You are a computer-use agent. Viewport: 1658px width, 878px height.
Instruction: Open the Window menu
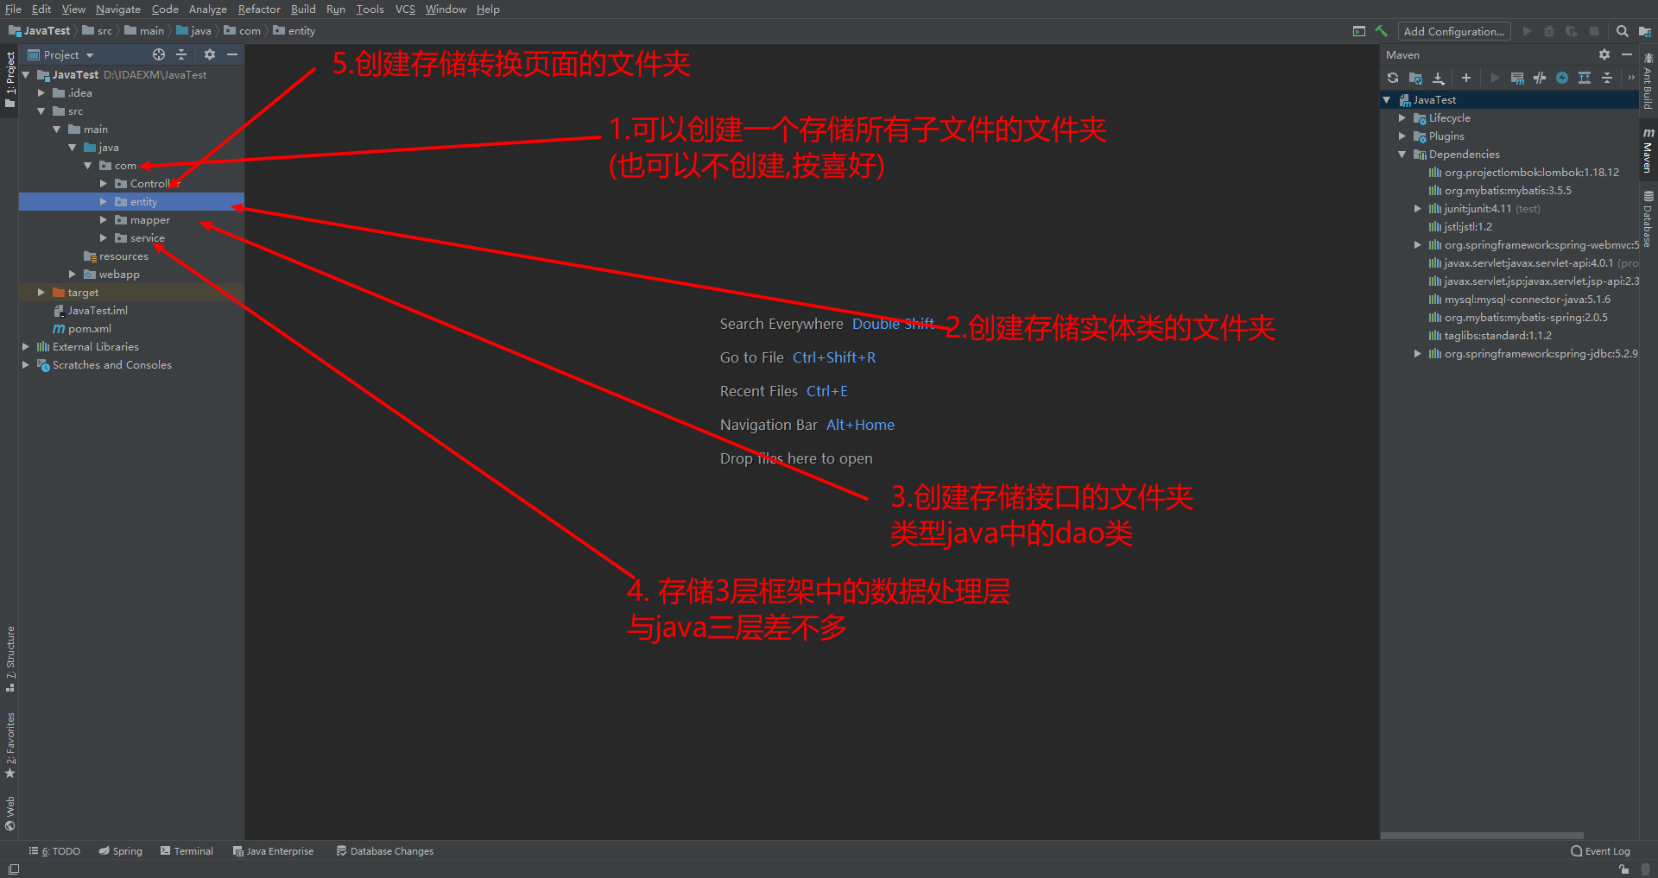(x=446, y=9)
